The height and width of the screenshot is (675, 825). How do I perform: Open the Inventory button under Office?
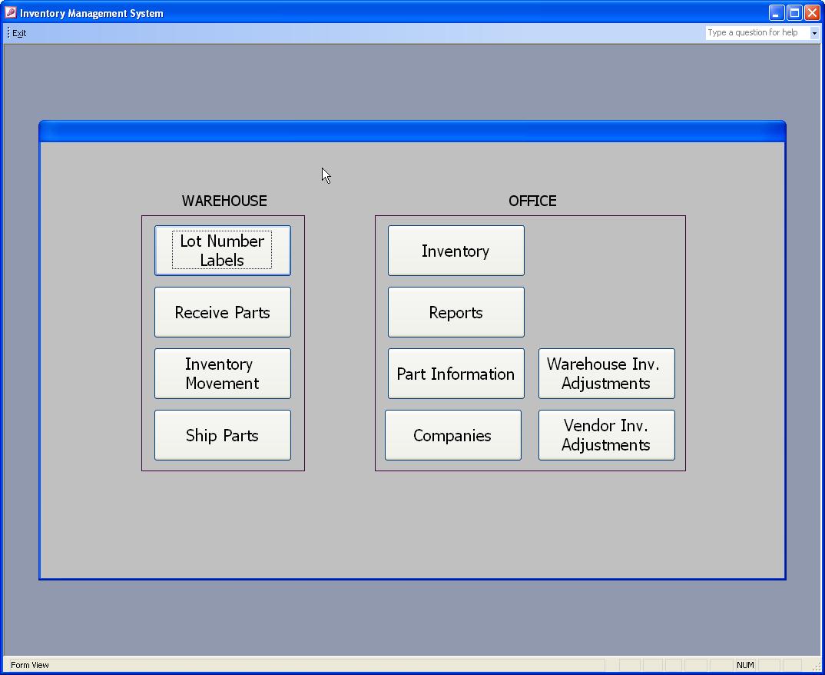456,251
